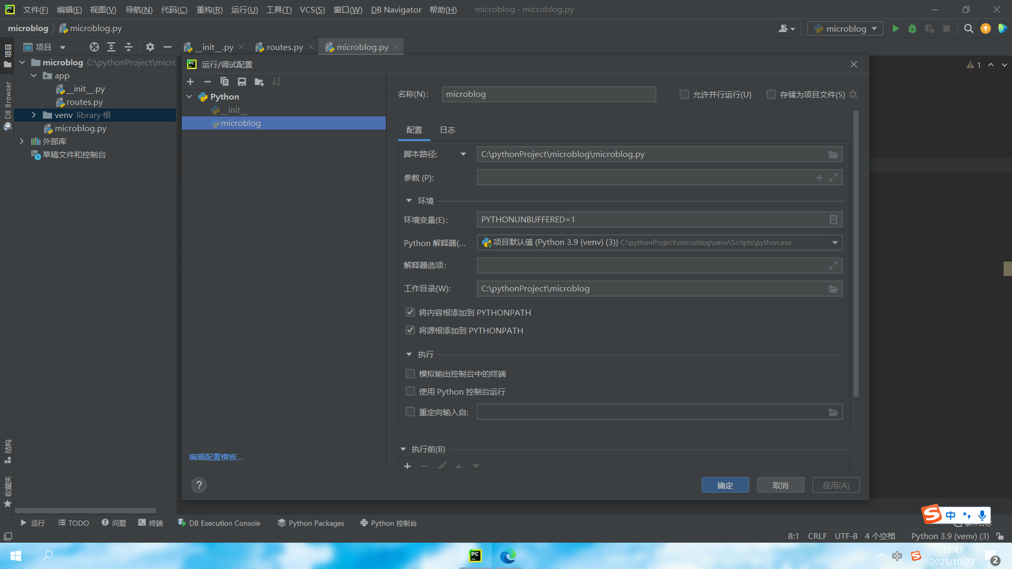
Task: Uncheck add content roots to PYTHONPATH
Action: coord(410,312)
